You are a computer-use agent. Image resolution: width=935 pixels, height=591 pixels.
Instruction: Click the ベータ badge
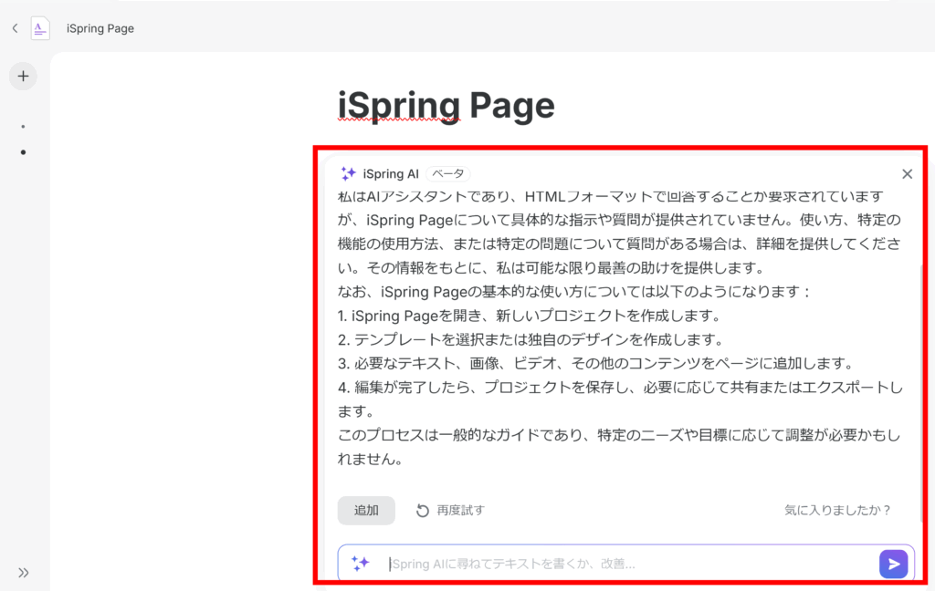[x=448, y=173]
